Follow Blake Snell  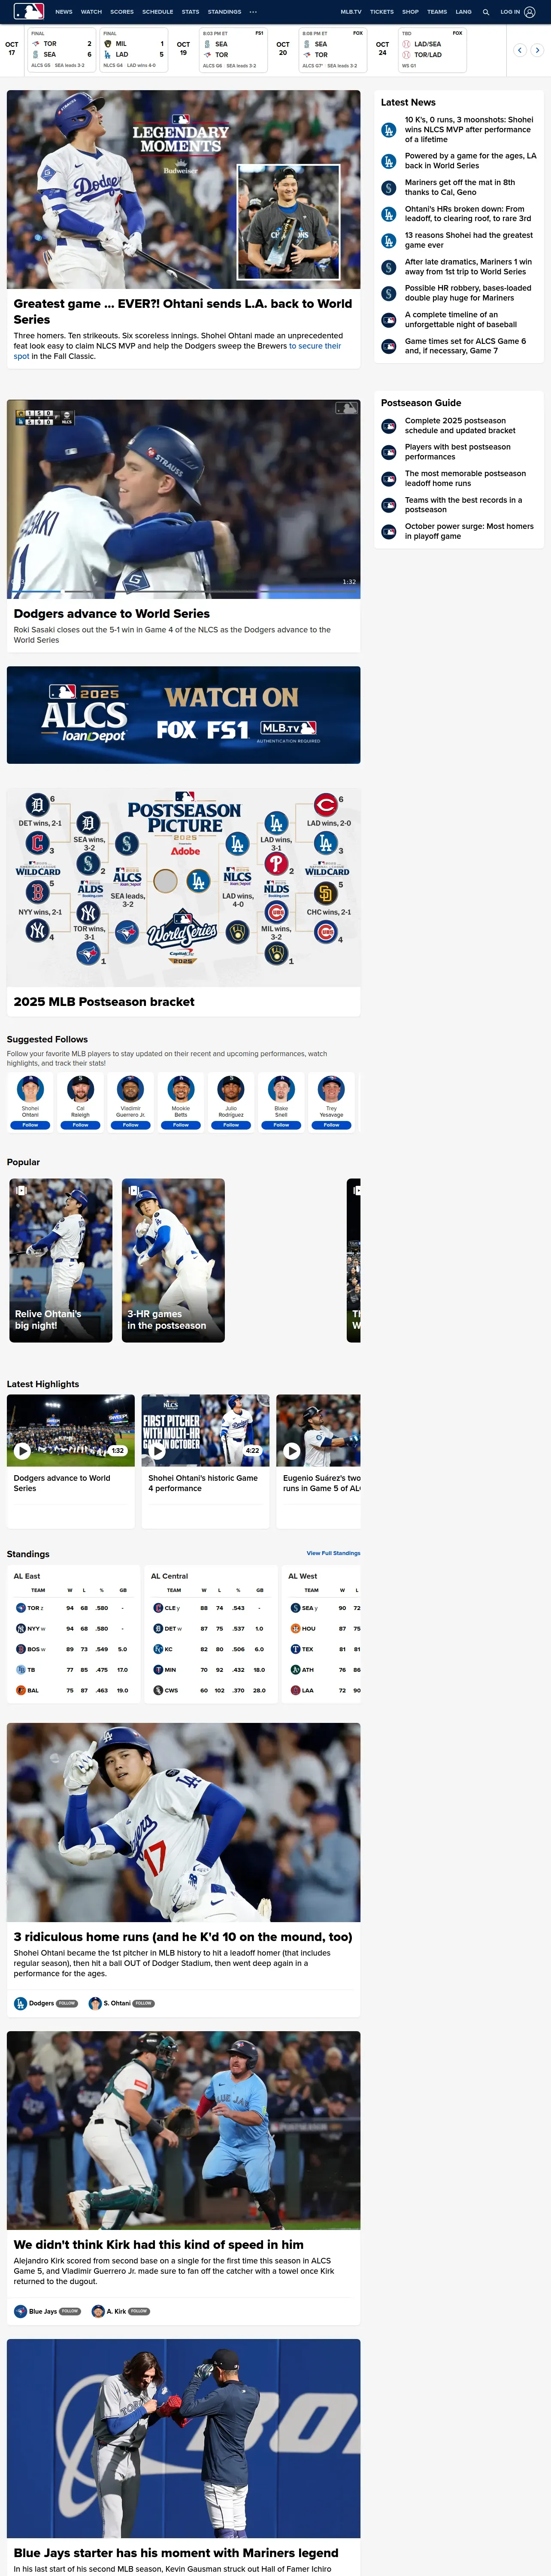click(281, 1125)
